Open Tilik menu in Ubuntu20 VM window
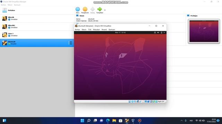The height and width of the screenshot is (124, 222). coord(89,30)
